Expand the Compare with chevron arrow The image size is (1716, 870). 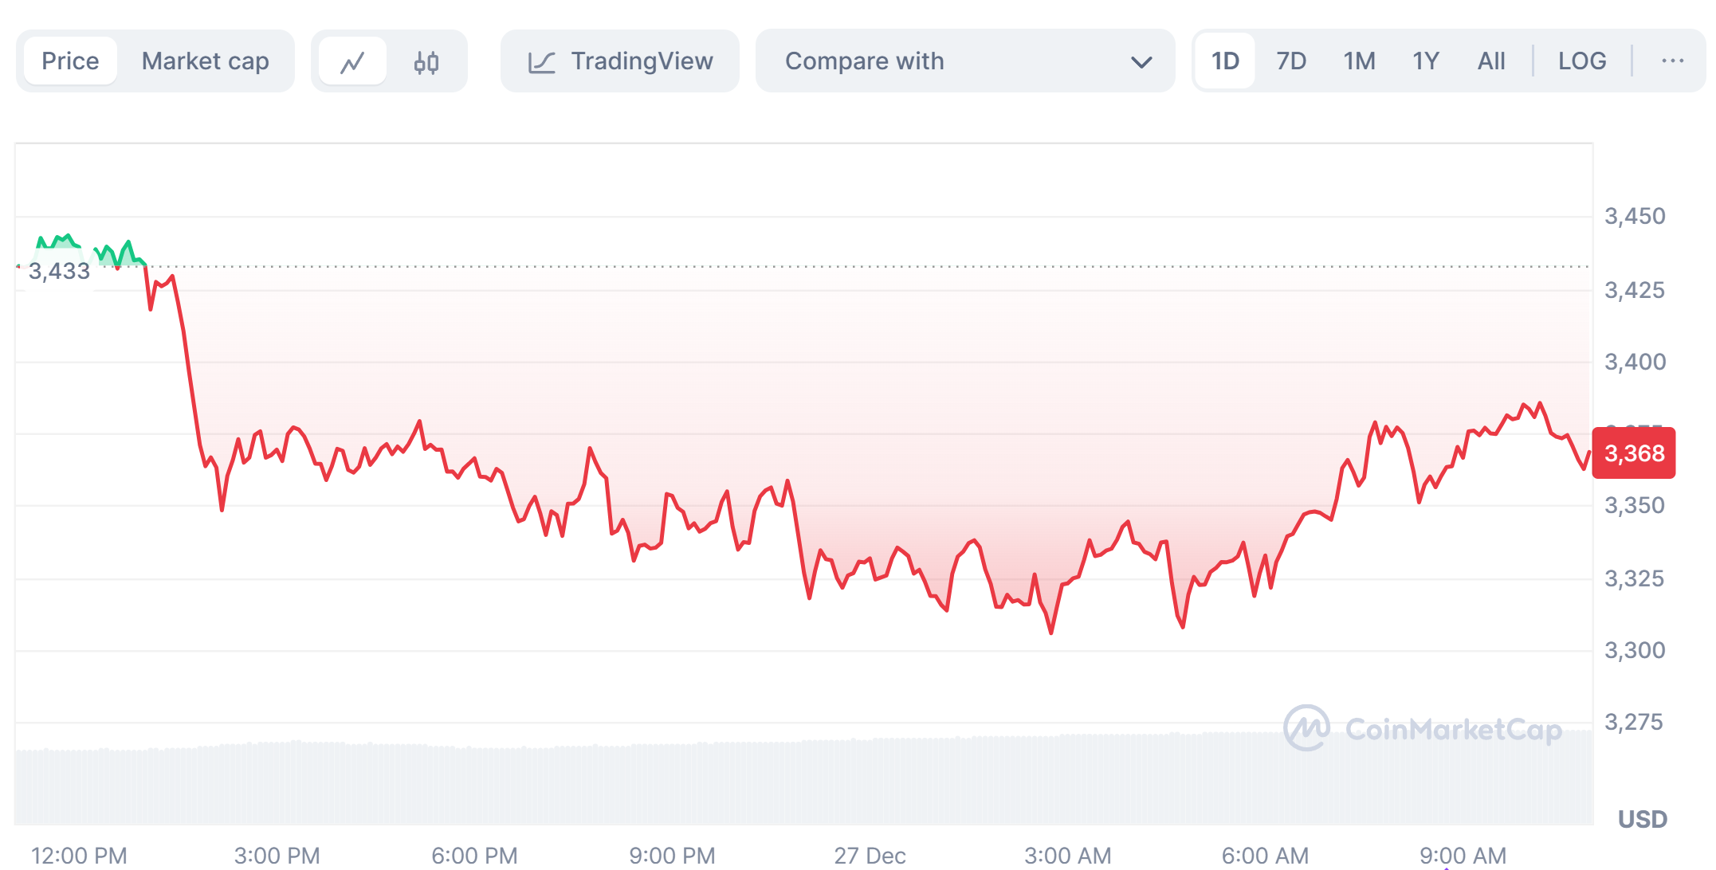click(1141, 62)
